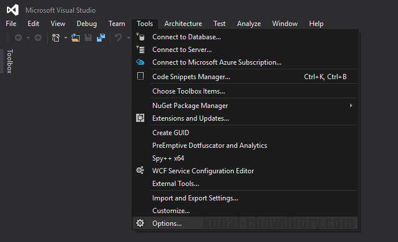Open the Architecture menu
398x242 pixels.
point(183,24)
